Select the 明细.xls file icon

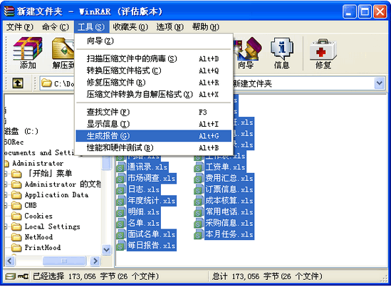click(x=120, y=212)
